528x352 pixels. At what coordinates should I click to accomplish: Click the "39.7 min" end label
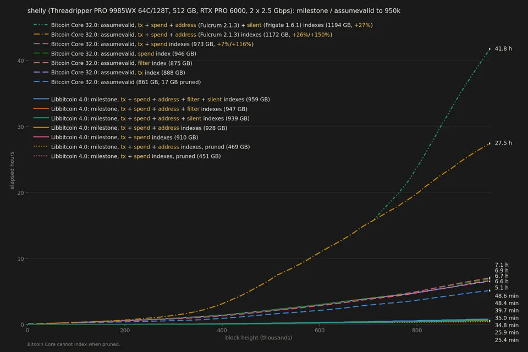[x=507, y=310]
